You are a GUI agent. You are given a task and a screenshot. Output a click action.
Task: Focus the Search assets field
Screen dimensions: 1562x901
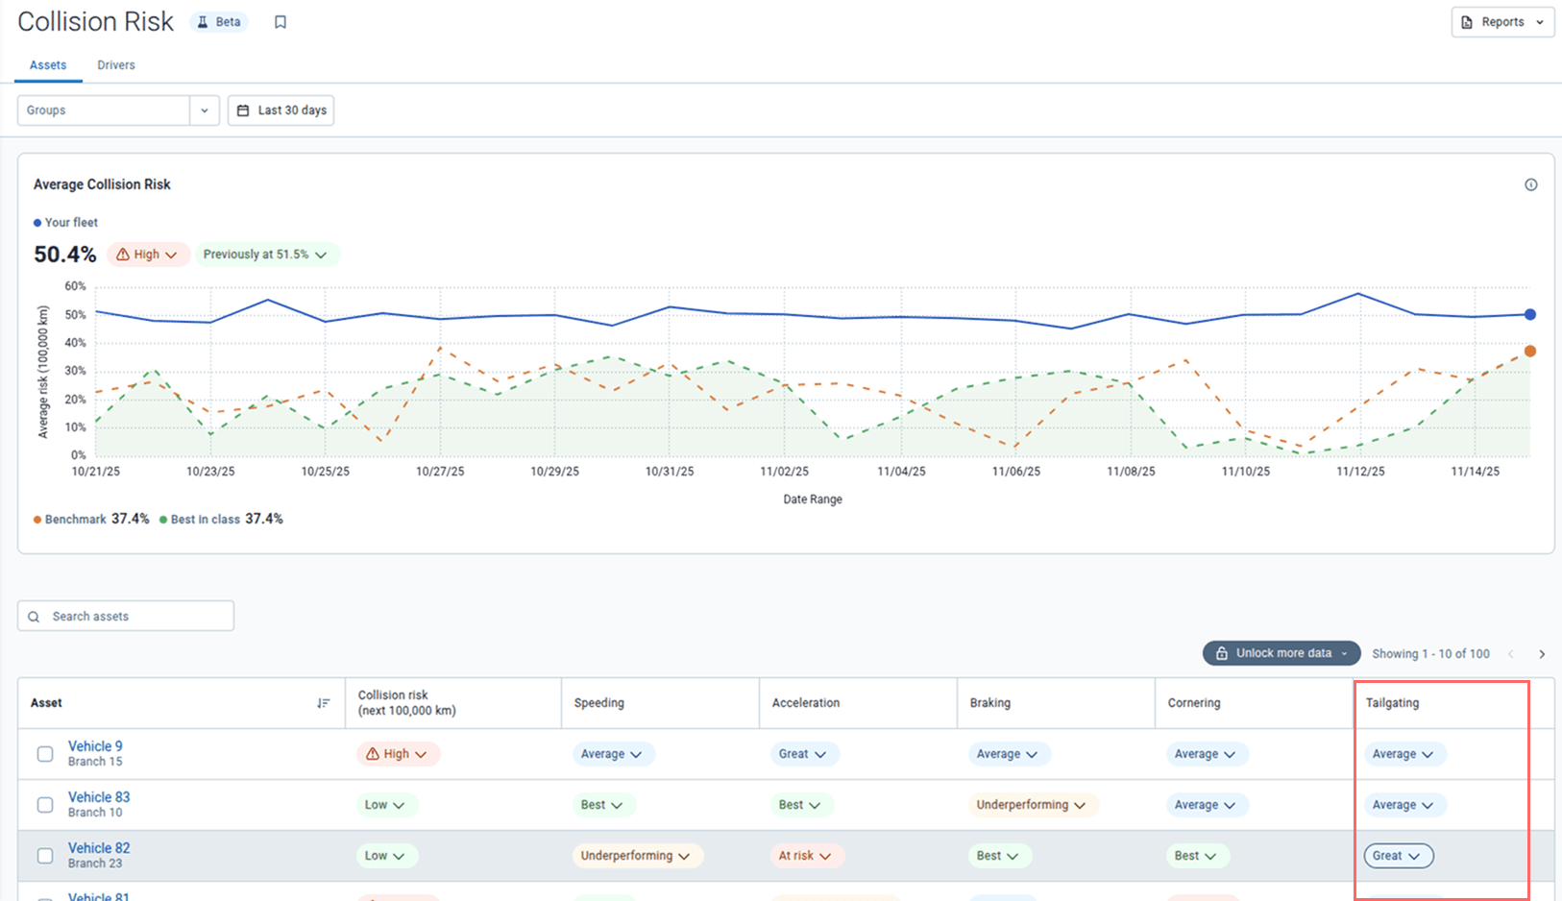[134, 617]
